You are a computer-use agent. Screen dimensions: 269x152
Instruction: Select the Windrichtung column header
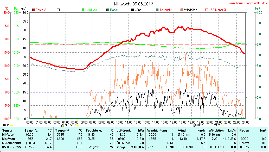pos(157,130)
